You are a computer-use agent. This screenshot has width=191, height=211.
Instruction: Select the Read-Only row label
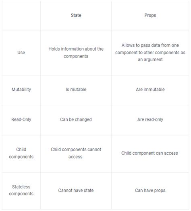point(21,119)
